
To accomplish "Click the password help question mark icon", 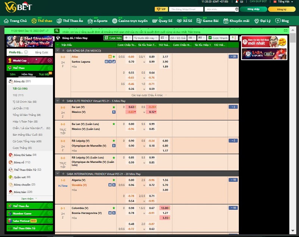I will [237, 9].
